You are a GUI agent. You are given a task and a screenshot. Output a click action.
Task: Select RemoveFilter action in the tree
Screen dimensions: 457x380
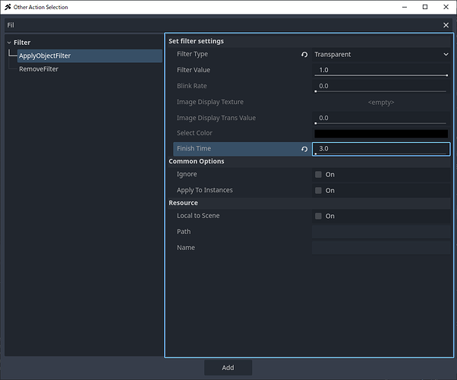coord(39,69)
